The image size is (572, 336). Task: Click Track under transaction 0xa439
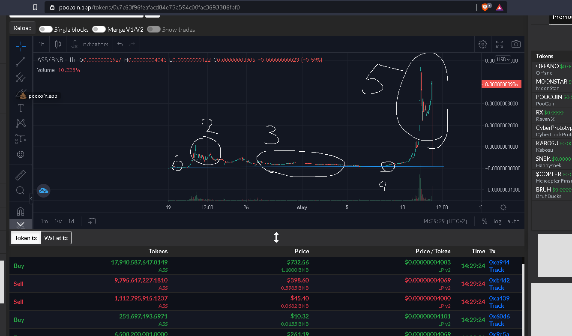pyautogui.click(x=497, y=306)
